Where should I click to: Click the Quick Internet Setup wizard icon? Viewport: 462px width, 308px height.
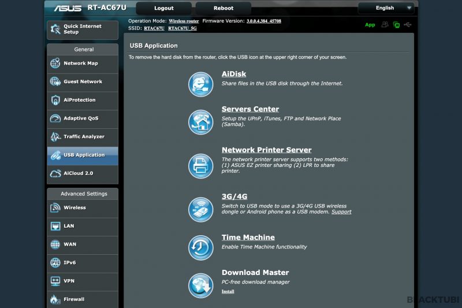point(55,29)
